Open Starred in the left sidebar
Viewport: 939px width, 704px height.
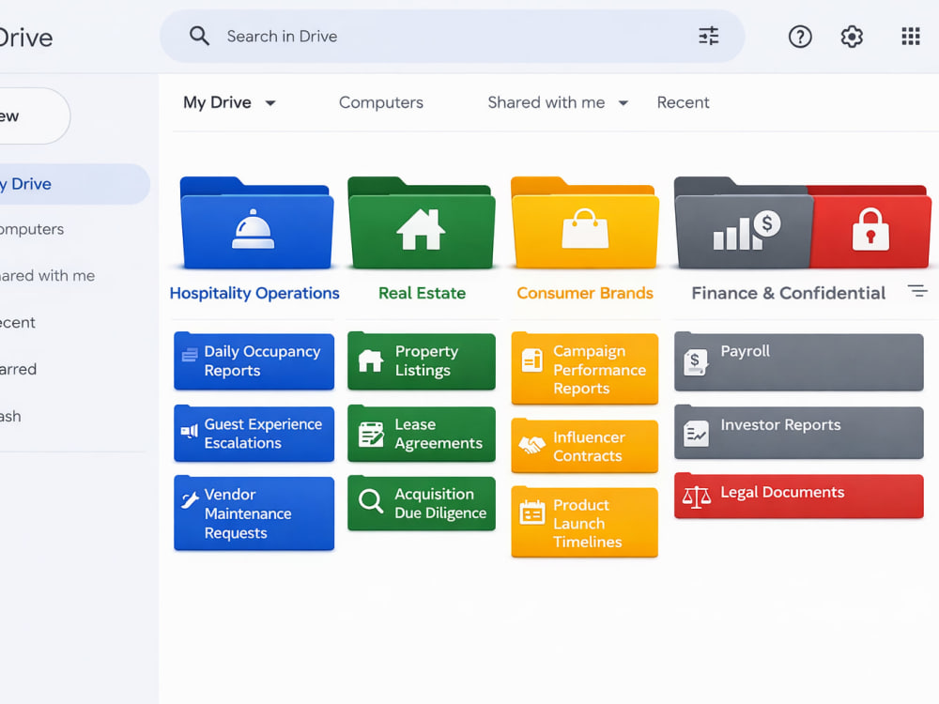point(19,369)
